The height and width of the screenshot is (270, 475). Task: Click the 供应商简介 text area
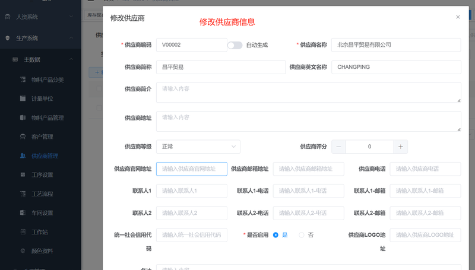(x=309, y=93)
